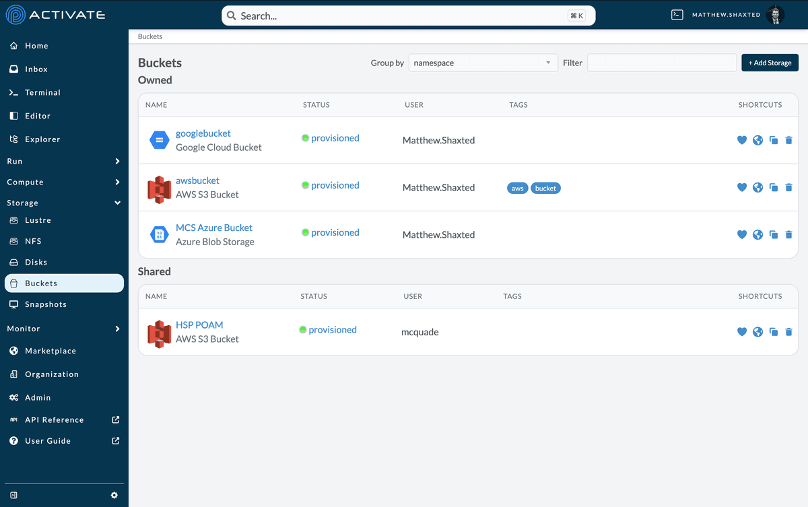This screenshot has width=808, height=507.
Task: Open MCS Azure Bucket link
Action: (x=214, y=228)
